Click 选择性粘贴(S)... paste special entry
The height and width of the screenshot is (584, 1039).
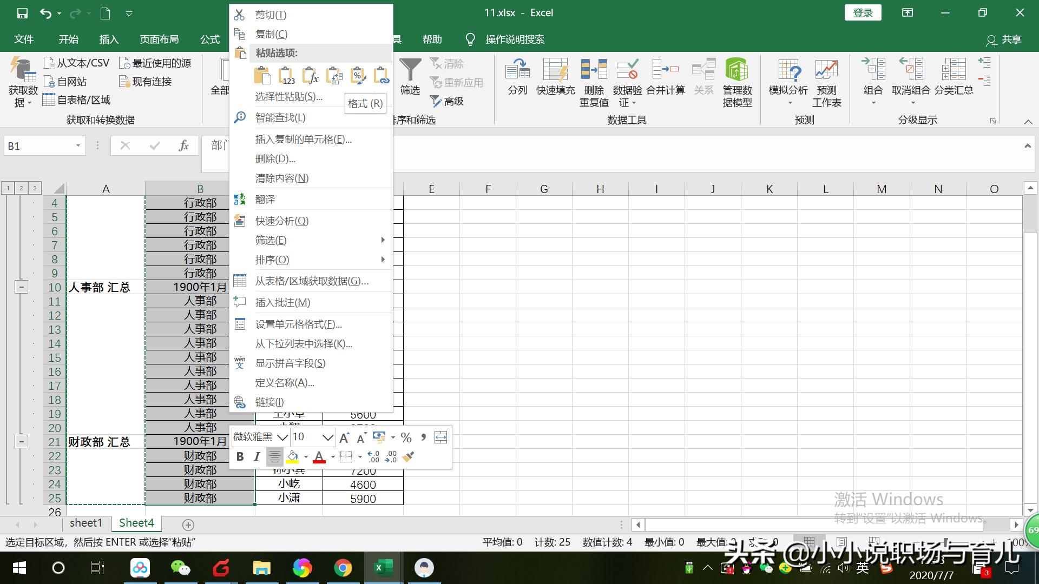click(288, 97)
